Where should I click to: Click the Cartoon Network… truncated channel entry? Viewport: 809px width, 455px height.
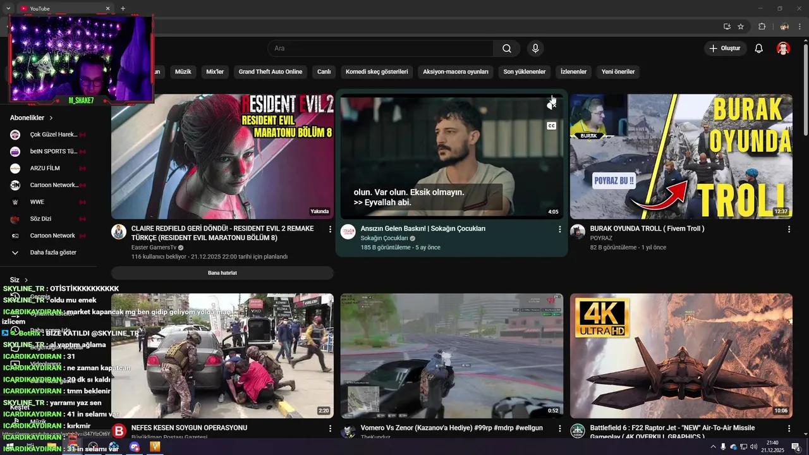[47, 185]
